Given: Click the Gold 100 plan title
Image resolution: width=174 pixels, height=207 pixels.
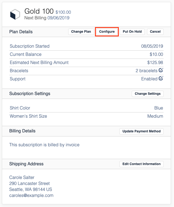Looking at the screenshot, I should pos(39,11).
